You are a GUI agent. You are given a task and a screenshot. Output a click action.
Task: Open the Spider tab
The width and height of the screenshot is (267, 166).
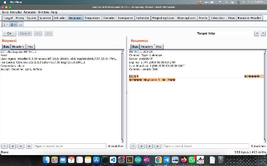click(x=32, y=18)
